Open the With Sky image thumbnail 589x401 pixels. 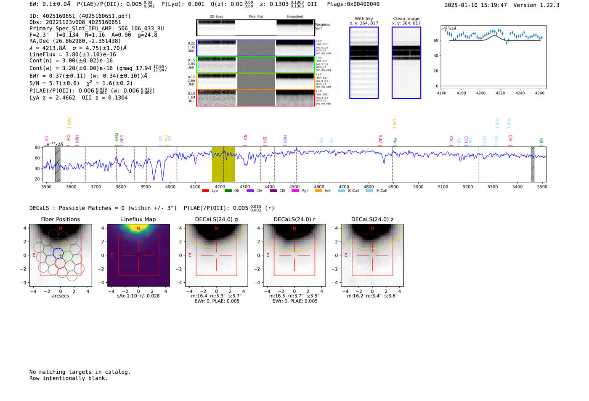(364, 63)
